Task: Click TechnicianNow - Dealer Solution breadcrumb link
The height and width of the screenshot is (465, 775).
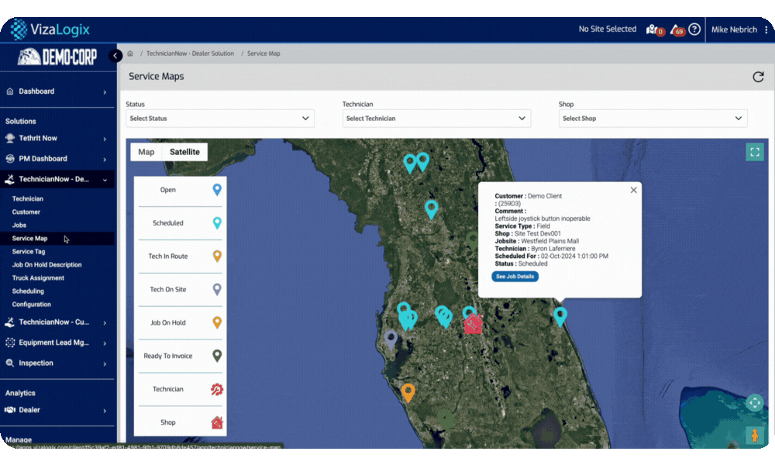Action: point(191,53)
